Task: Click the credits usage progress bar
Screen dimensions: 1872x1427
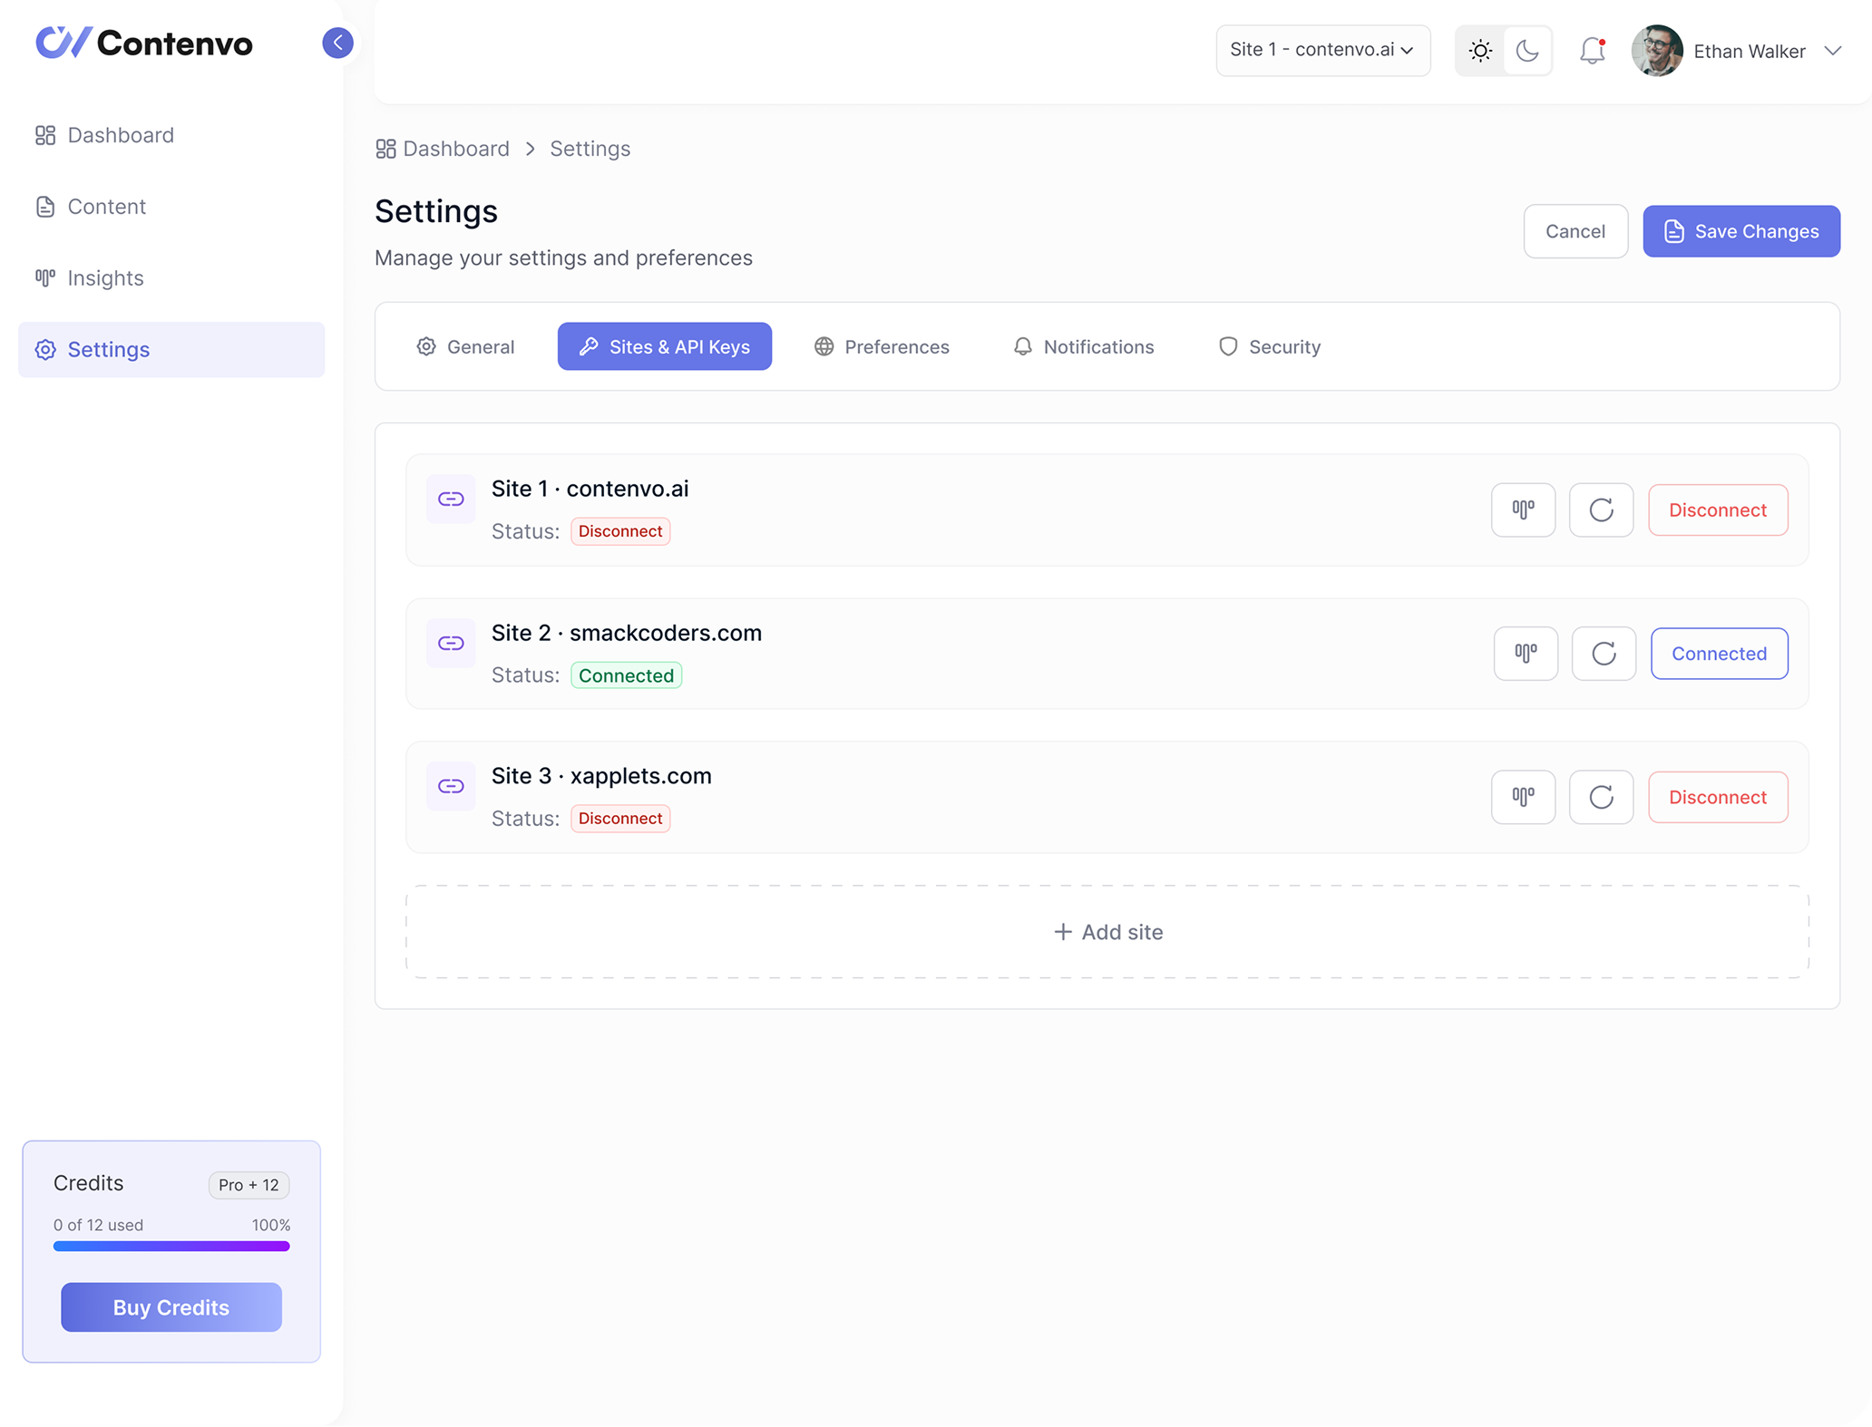Action: click(171, 1247)
